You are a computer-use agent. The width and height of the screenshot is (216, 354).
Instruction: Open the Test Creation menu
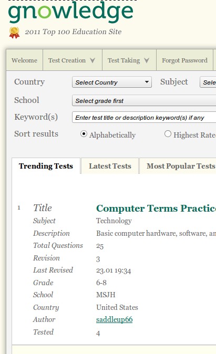point(73,60)
